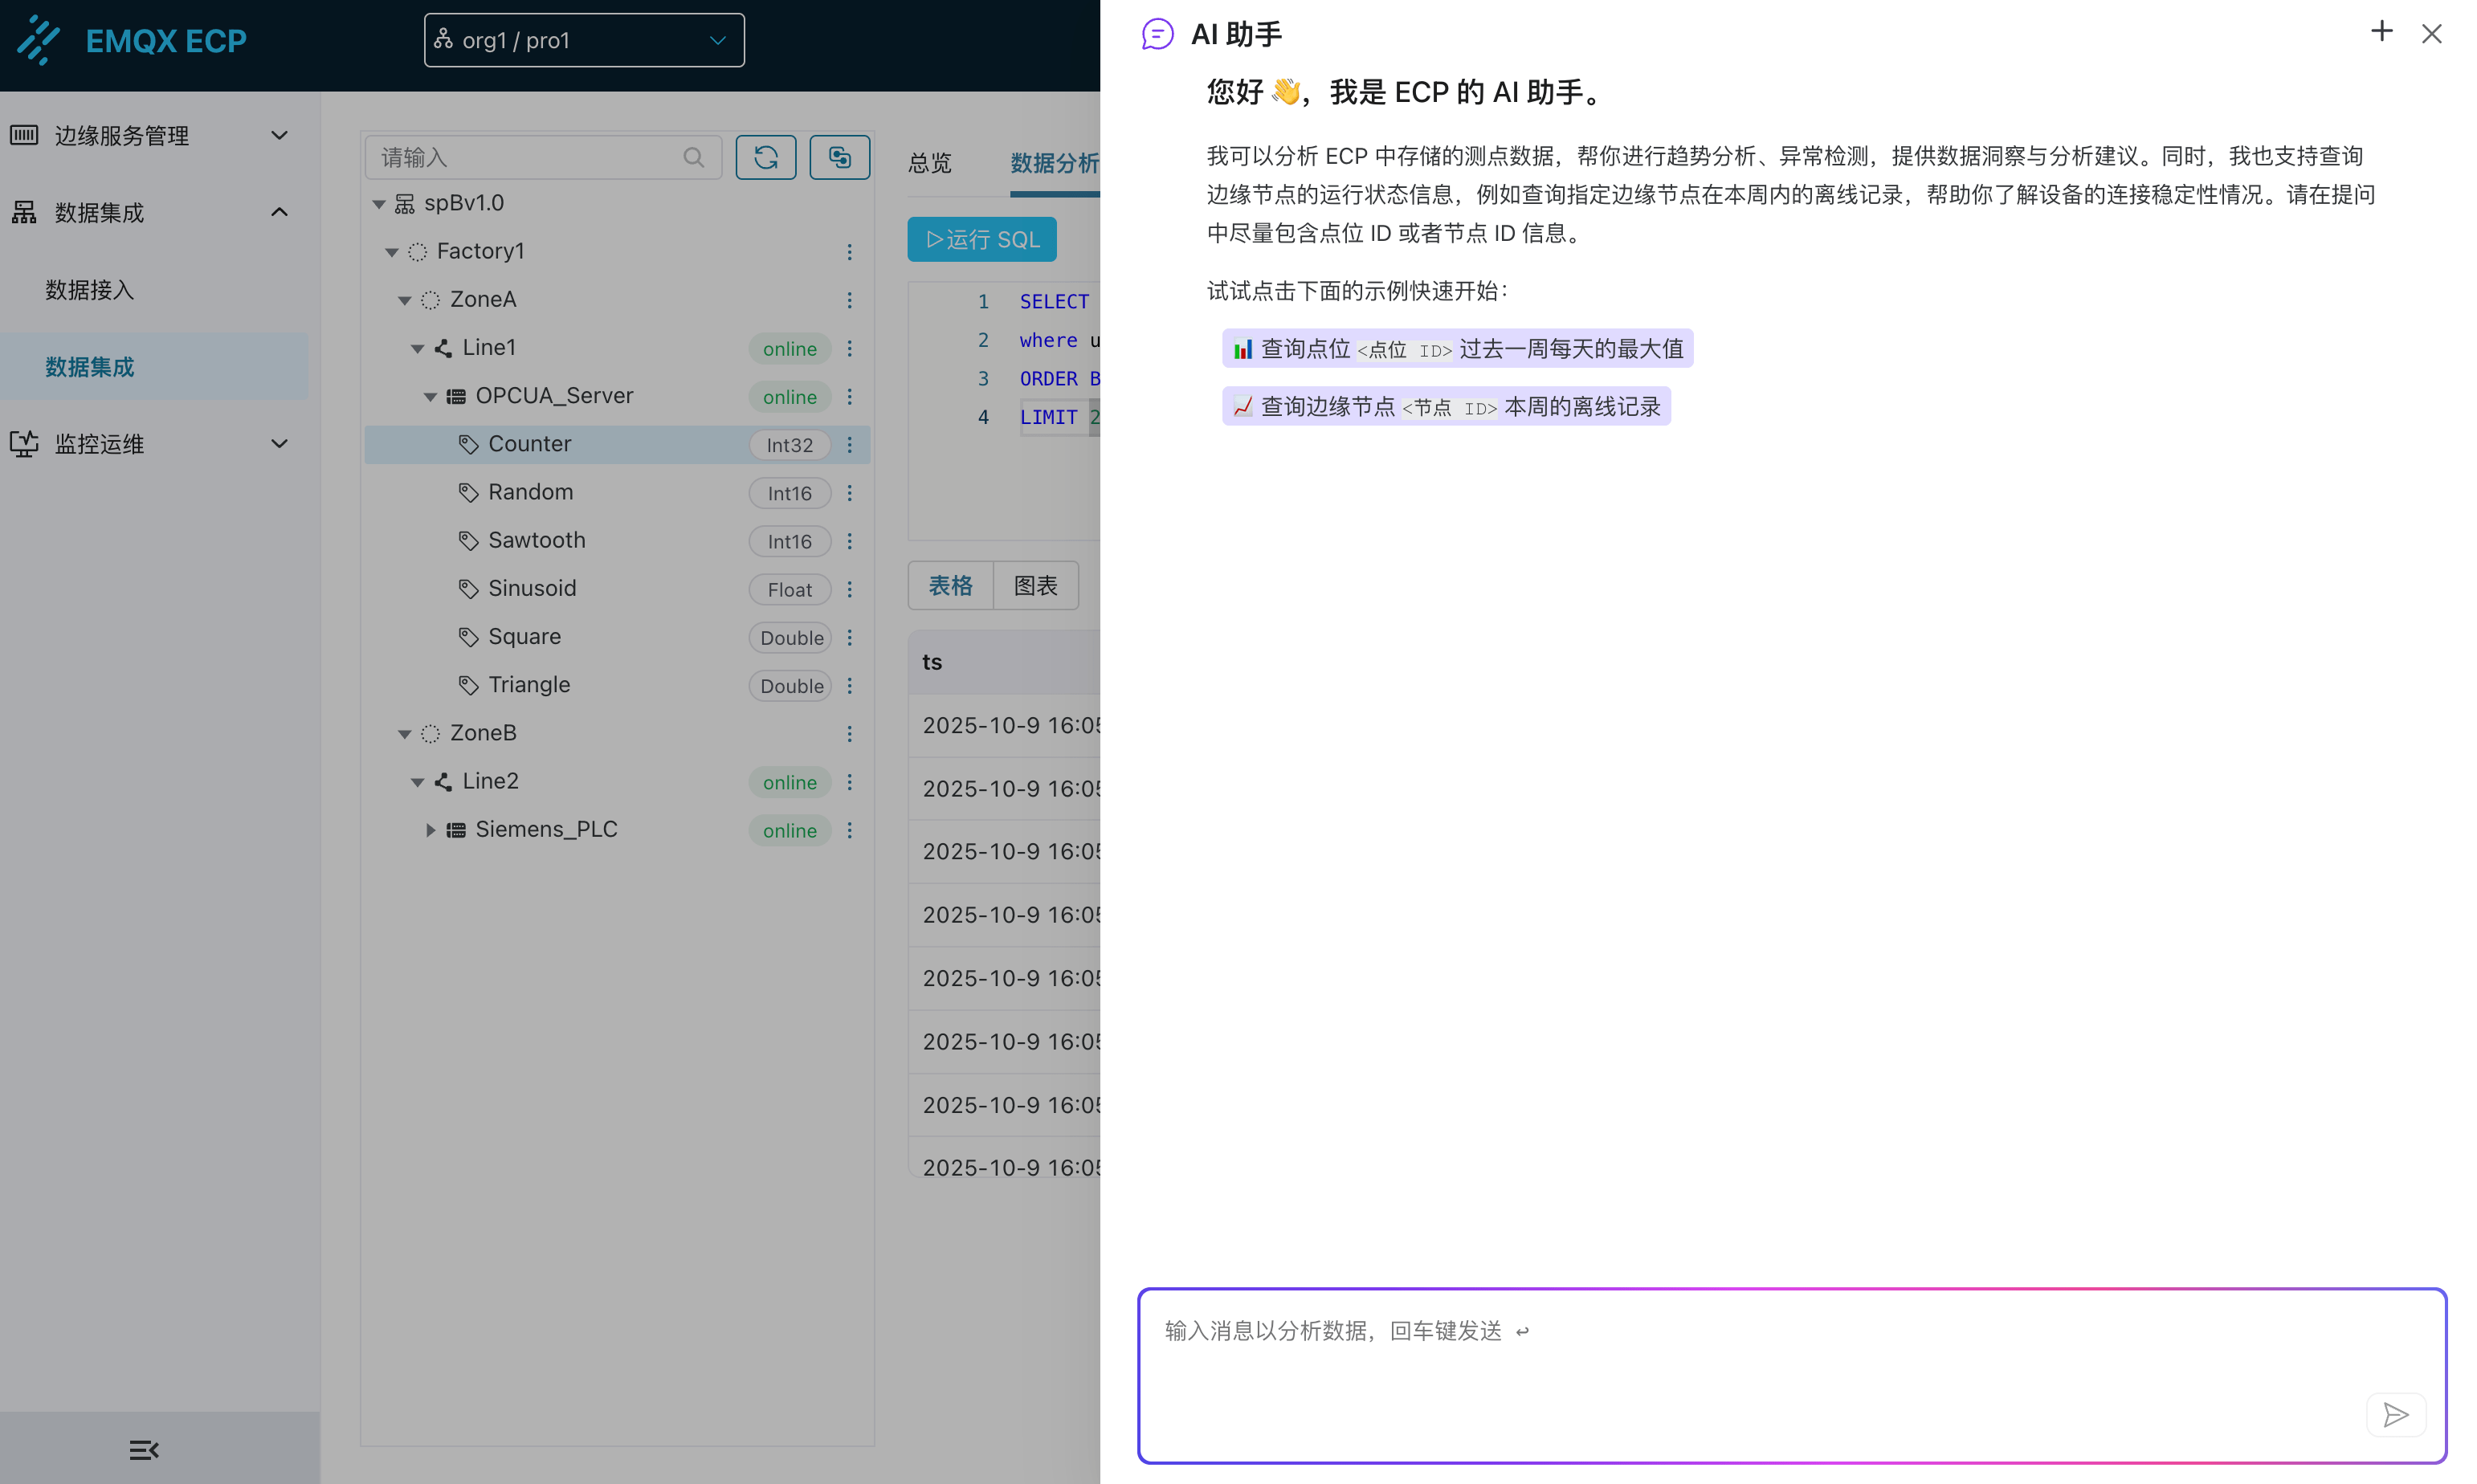This screenshot has height=1484, width=2477.
Task: Open the kebab menu next to Counter
Action: click(850, 444)
